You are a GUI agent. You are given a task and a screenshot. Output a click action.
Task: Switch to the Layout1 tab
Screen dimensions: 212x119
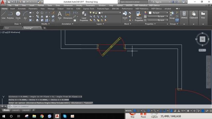click(x=16, y=110)
